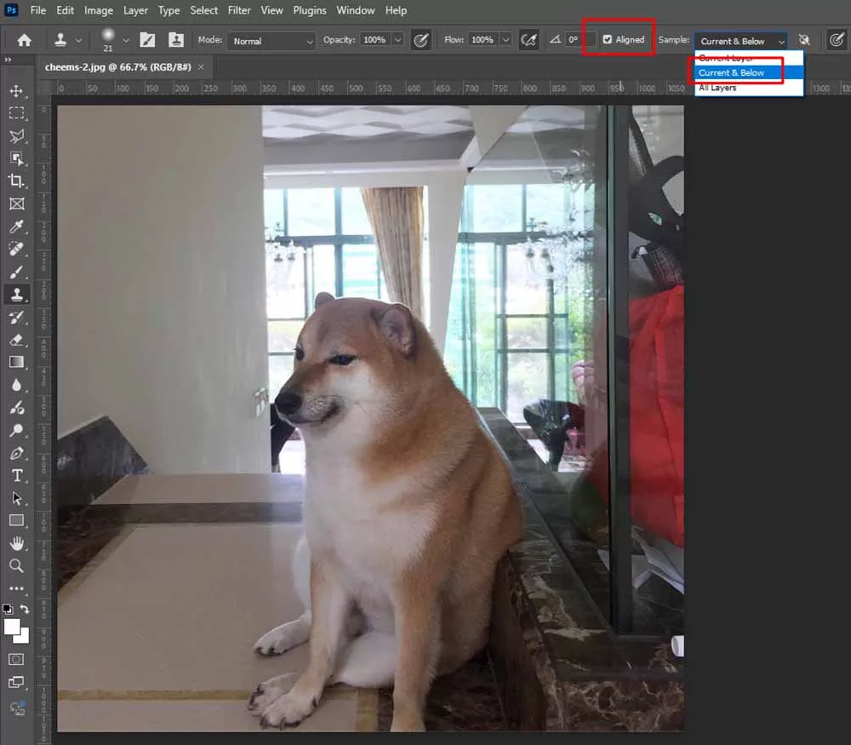This screenshot has width=851, height=745.
Task: Toggle Quick Mask mode
Action: (x=16, y=659)
